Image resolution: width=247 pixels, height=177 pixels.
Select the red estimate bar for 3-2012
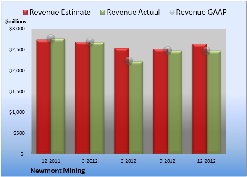click(82, 98)
